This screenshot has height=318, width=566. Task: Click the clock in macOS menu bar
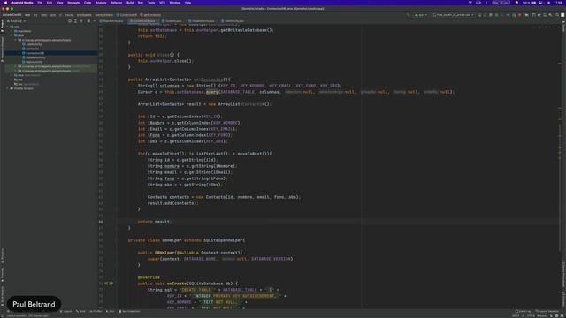558,3
